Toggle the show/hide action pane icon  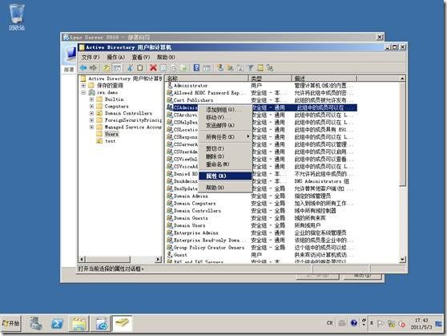[207, 68]
